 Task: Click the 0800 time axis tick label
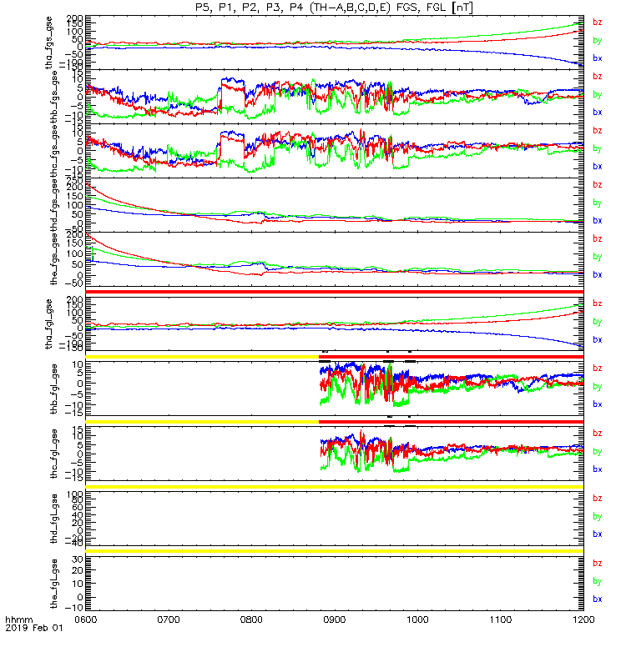[252, 619]
